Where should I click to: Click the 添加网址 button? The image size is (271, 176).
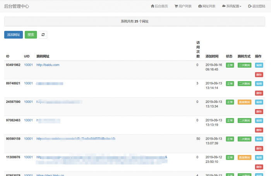(14, 35)
